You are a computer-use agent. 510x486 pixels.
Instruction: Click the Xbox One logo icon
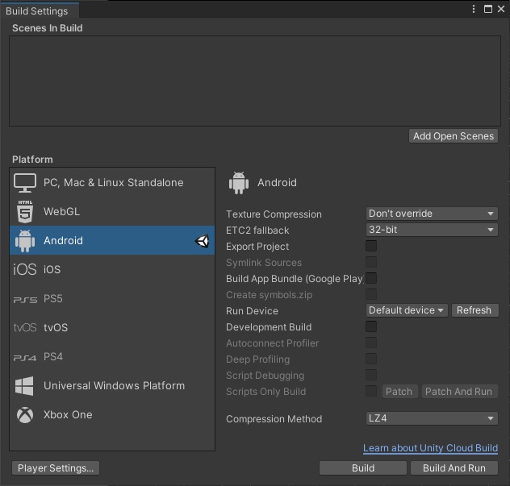[25, 415]
